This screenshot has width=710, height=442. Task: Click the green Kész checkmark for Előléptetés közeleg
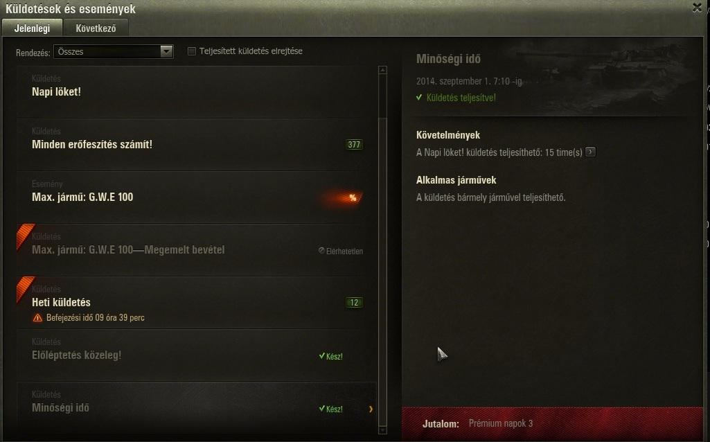pyautogui.click(x=322, y=356)
